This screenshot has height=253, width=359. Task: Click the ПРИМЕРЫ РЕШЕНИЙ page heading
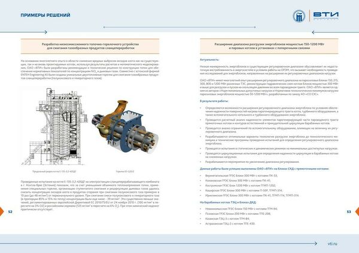click(x=45, y=16)
